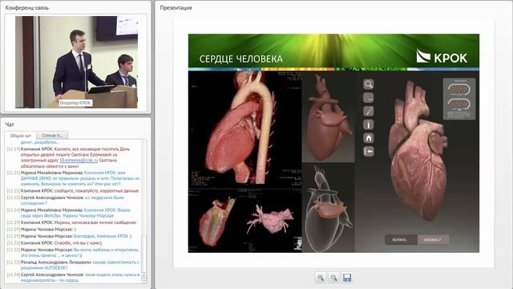Click Реналд's message about AUTODESK compatibility

point(73,265)
